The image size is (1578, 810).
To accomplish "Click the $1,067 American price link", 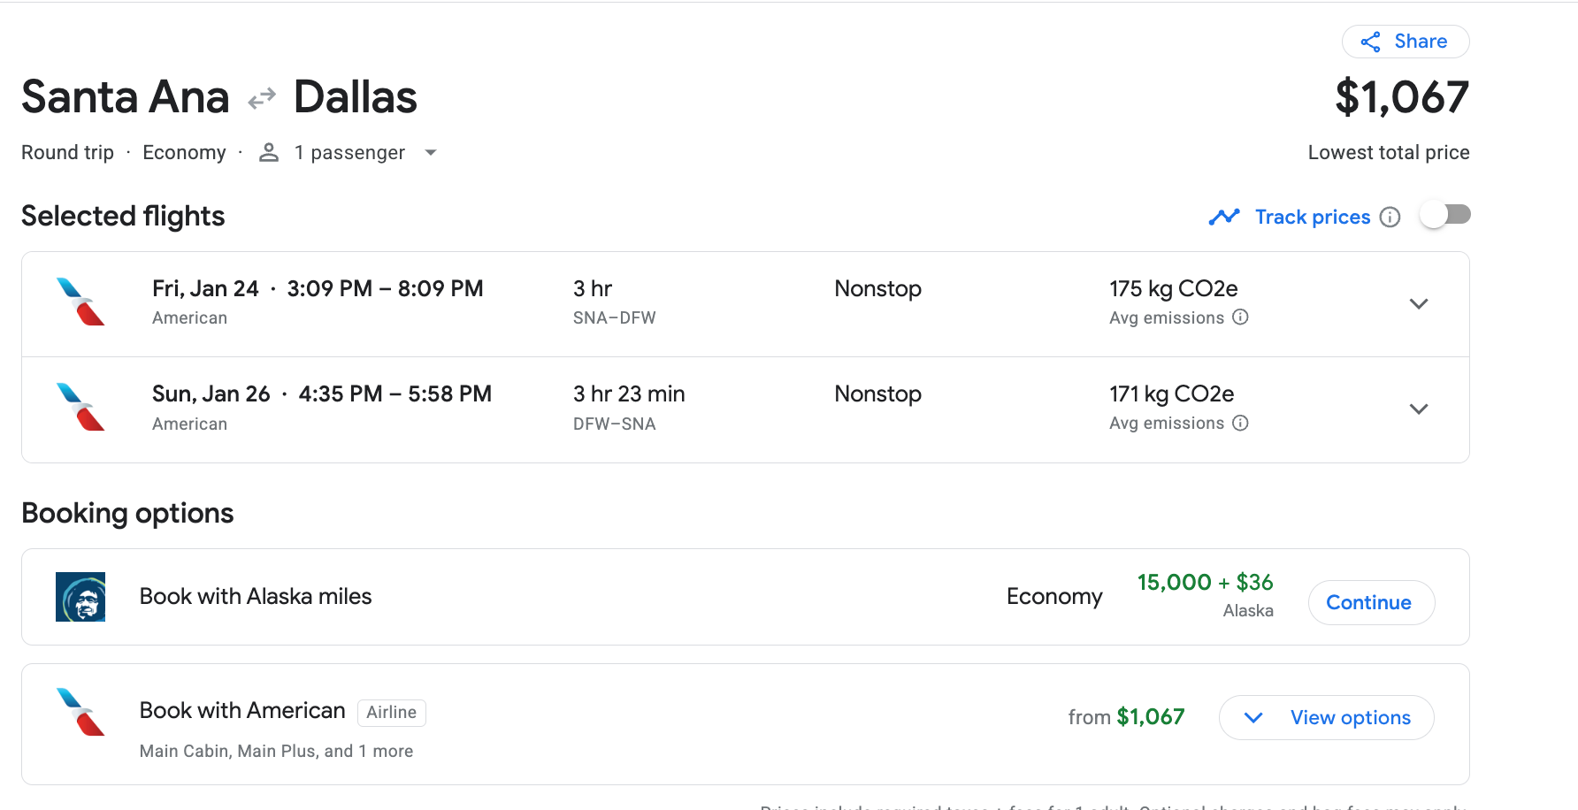I will click(1150, 717).
